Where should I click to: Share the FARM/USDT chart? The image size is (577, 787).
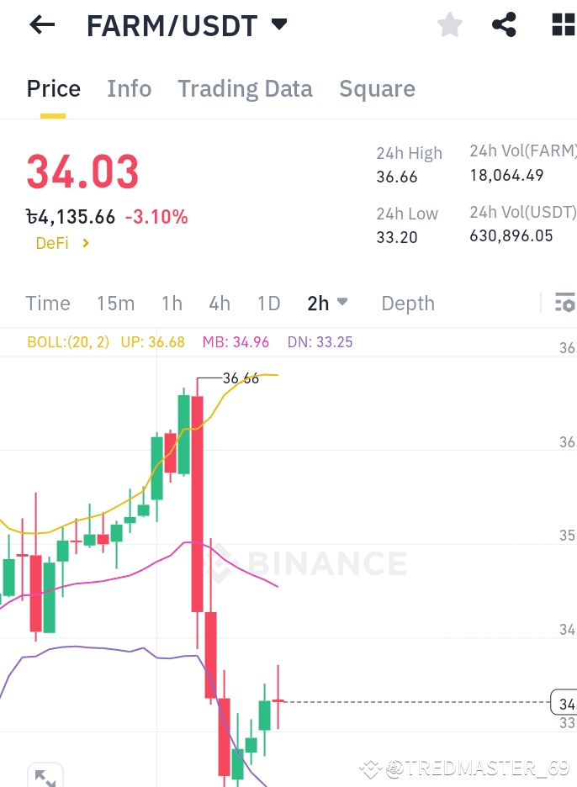(x=504, y=25)
